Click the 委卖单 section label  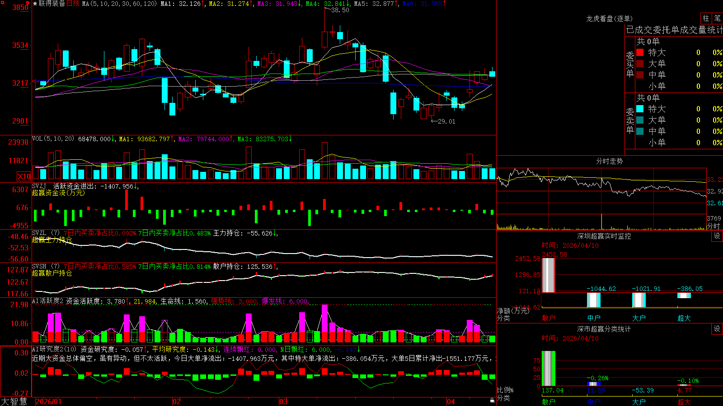point(630,121)
